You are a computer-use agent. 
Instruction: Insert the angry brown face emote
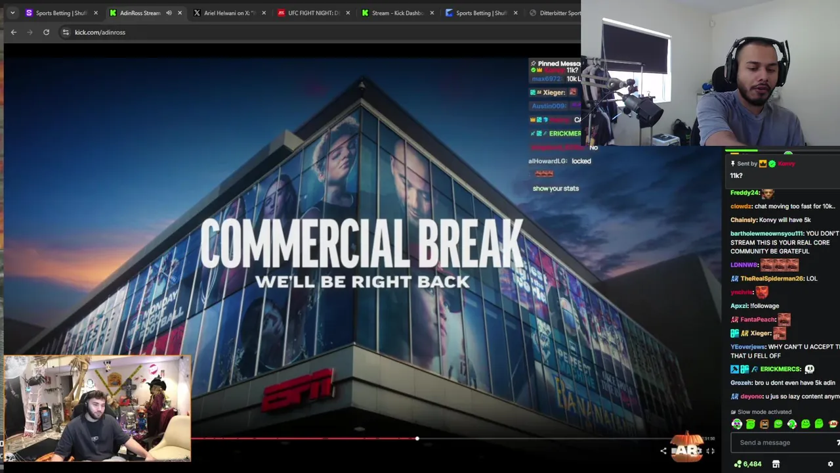tap(765, 424)
